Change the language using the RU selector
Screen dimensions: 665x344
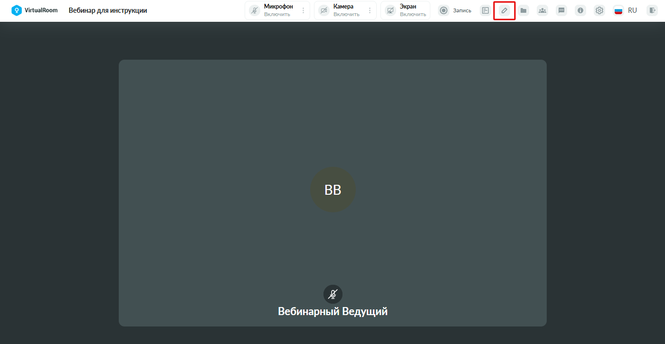coord(625,10)
